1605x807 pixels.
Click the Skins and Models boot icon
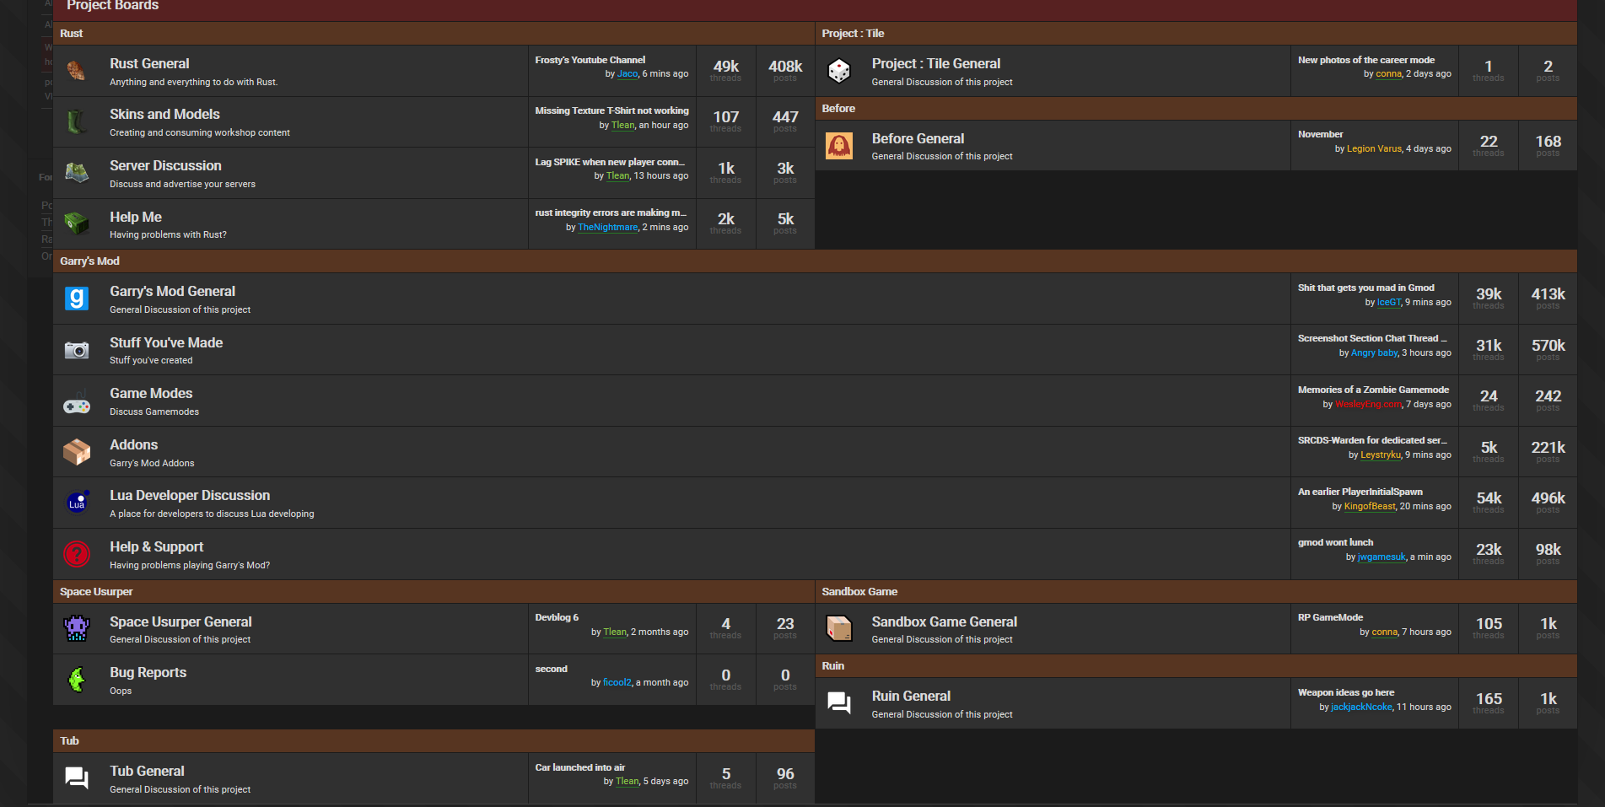pyautogui.click(x=77, y=122)
